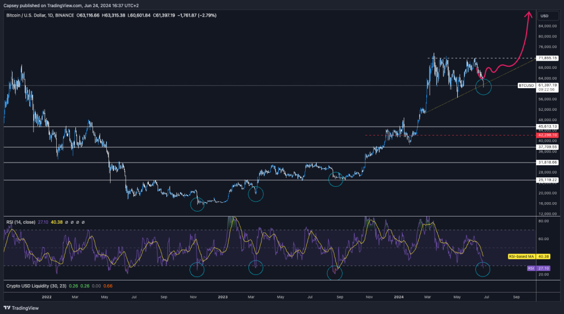The height and width of the screenshot is (314, 564).
Task: Click the 71,855.15 resistance price label
Action: [x=547, y=58]
